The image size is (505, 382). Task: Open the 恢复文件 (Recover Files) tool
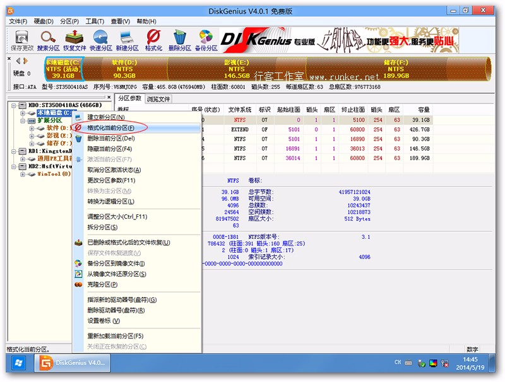click(x=74, y=40)
